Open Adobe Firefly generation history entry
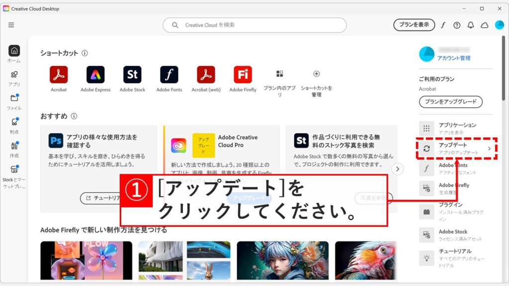 (455, 188)
